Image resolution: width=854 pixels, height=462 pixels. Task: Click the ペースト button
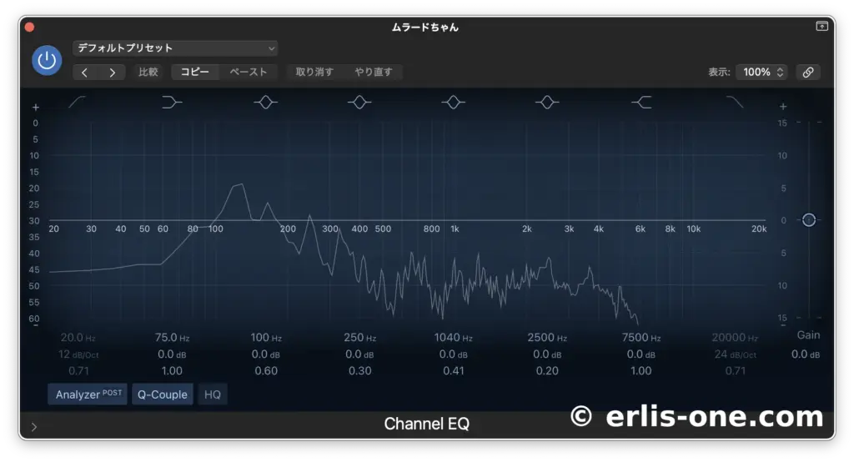pyautogui.click(x=249, y=72)
